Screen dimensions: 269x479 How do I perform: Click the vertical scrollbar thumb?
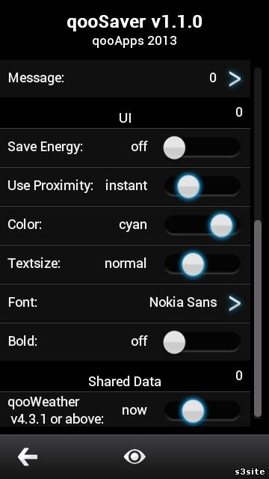[258, 318]
